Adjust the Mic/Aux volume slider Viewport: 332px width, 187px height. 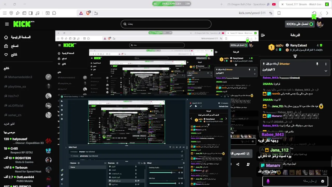coord(162,183)
